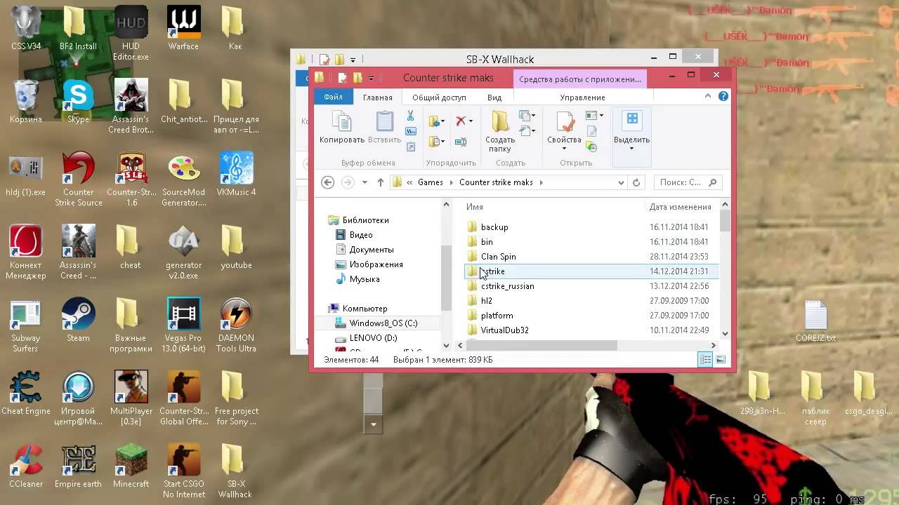Click the Создать папку new folder button

coord(500,131)
